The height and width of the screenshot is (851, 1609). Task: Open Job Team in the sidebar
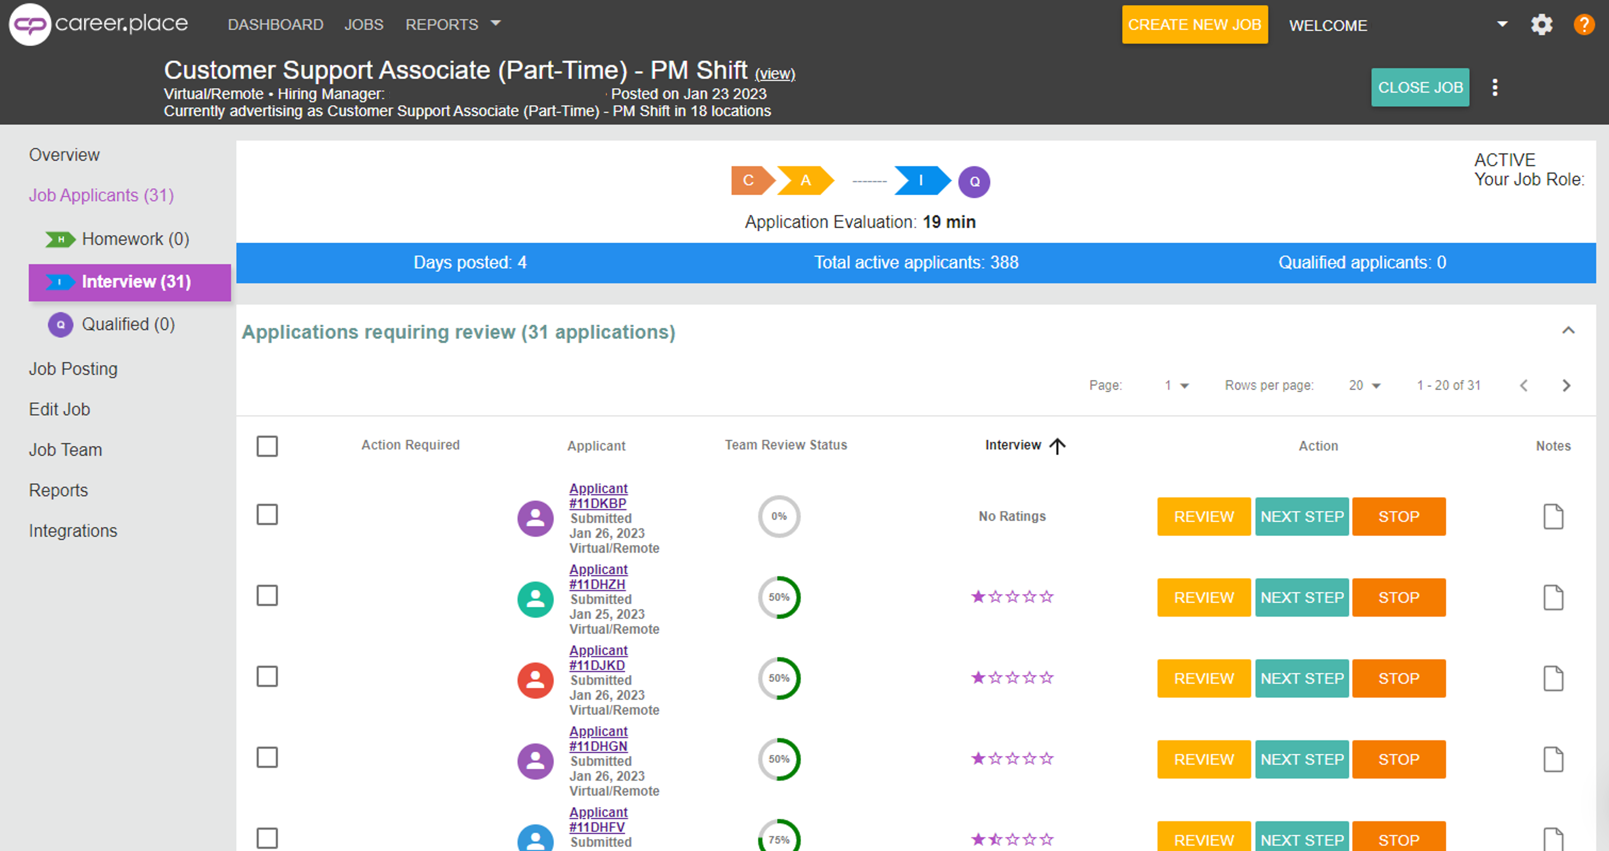pos(65,450)
